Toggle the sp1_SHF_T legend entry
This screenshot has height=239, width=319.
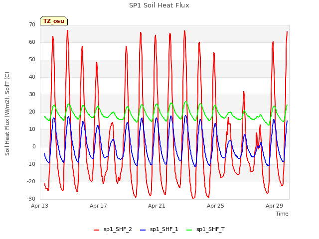click(x=205, y=230)
